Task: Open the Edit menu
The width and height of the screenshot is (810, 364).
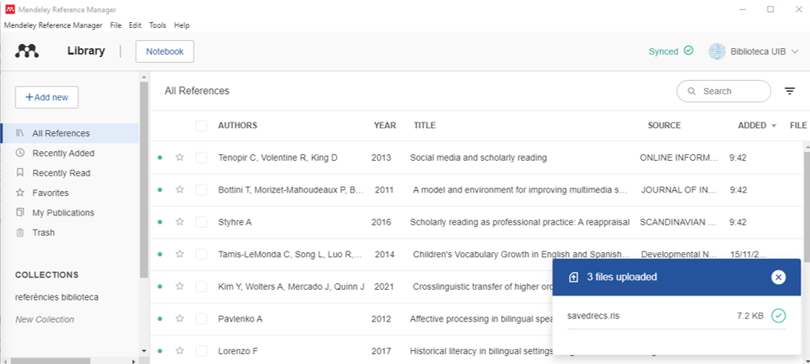Action: click(x=136, y=24)
